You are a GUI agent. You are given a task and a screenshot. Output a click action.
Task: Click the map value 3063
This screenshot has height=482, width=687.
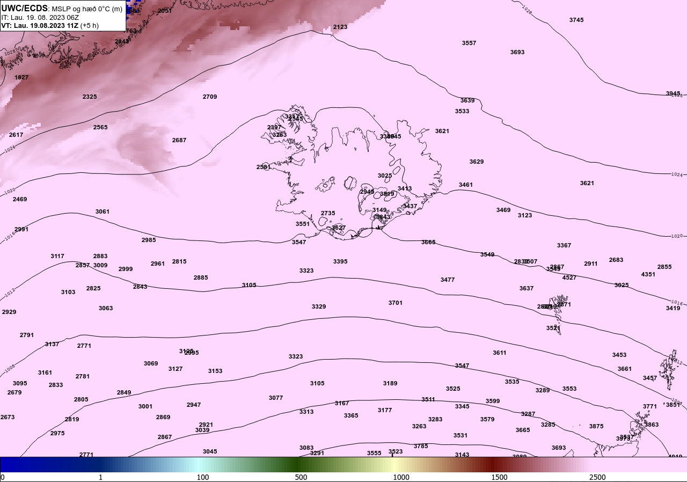click(106, 308)
